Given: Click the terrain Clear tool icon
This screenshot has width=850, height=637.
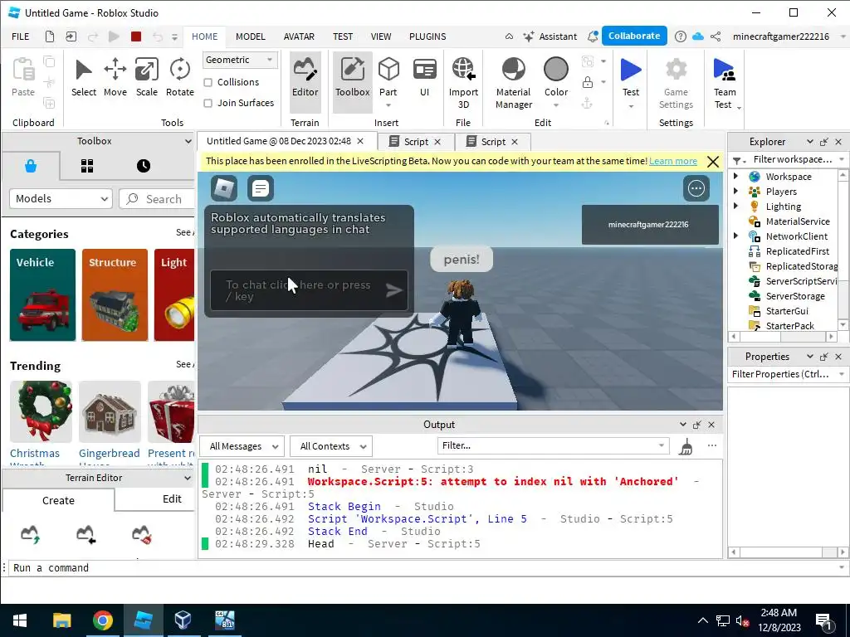Looking at the screenshot, I should (141, 534).
